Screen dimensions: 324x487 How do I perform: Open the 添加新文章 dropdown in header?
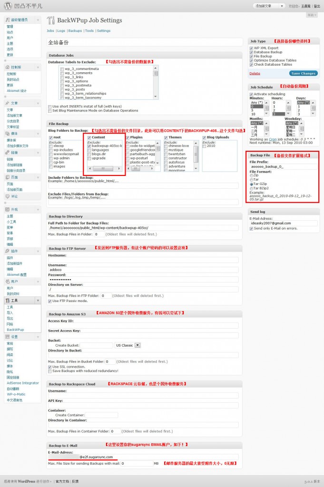pyautogui.click(x=282, y=6)
